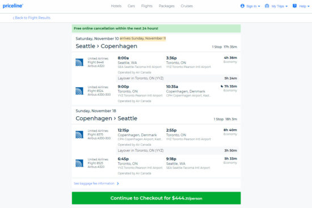This screenshot has width=312, height=208.
Task: Click United Airlines logo for Flight 8524
Action: pyautogui.click(x=79, y=91)
